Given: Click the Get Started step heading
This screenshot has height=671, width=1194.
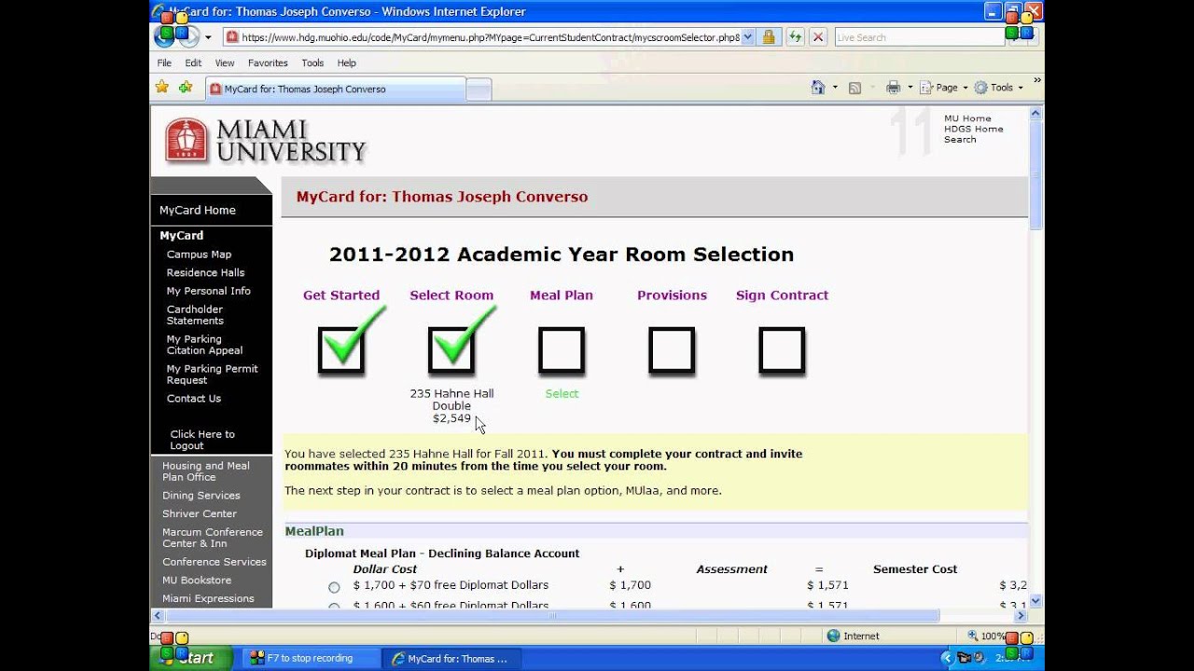Looking at the screenshot, I should click(x=341, y=295).
